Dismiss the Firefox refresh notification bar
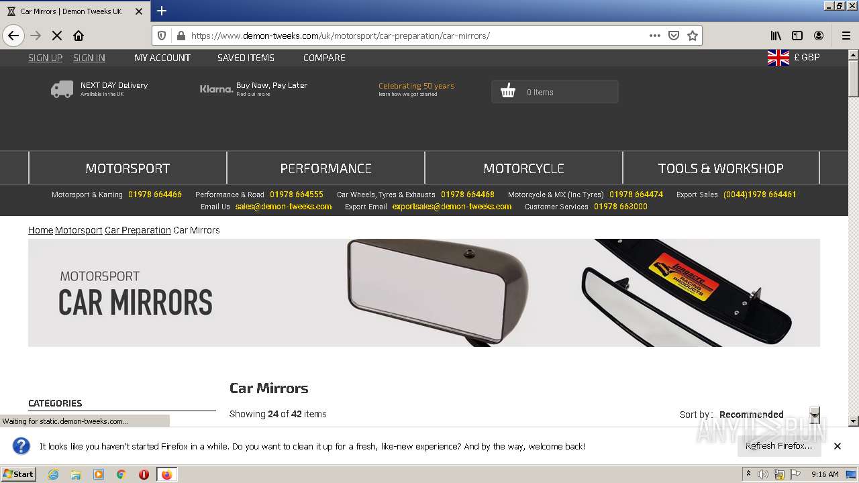This screenshot has width=859, height=483. 838,446
